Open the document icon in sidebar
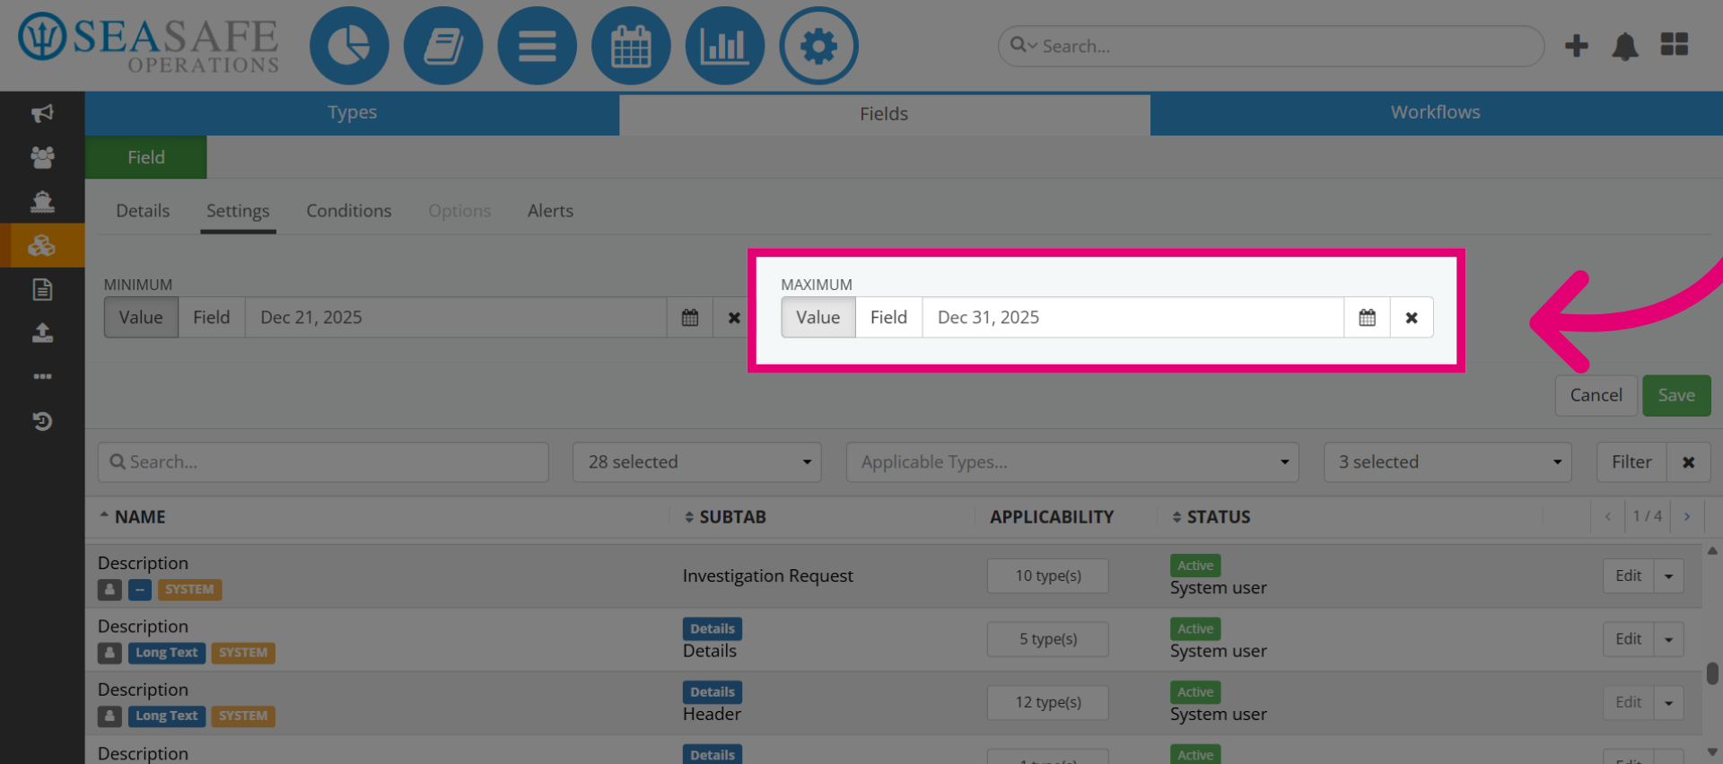Screen dimensions: 1723x764 42,289
